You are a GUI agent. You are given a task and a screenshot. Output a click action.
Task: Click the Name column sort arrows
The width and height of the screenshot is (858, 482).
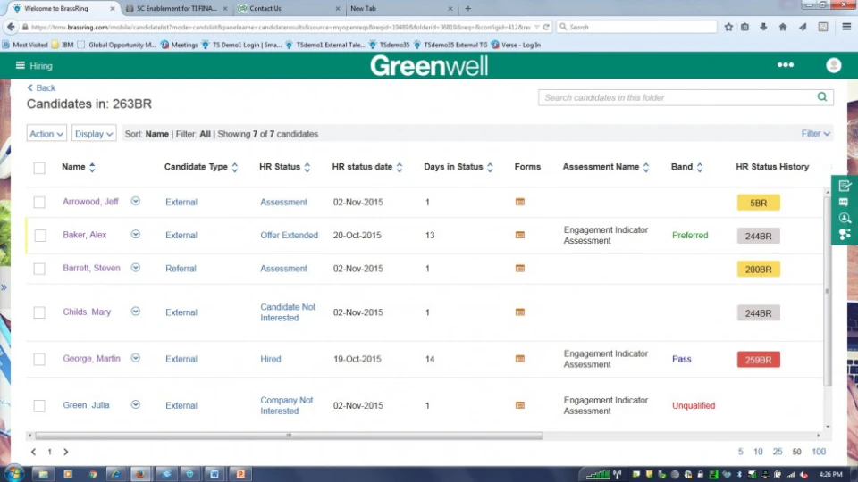pos(92,167)
